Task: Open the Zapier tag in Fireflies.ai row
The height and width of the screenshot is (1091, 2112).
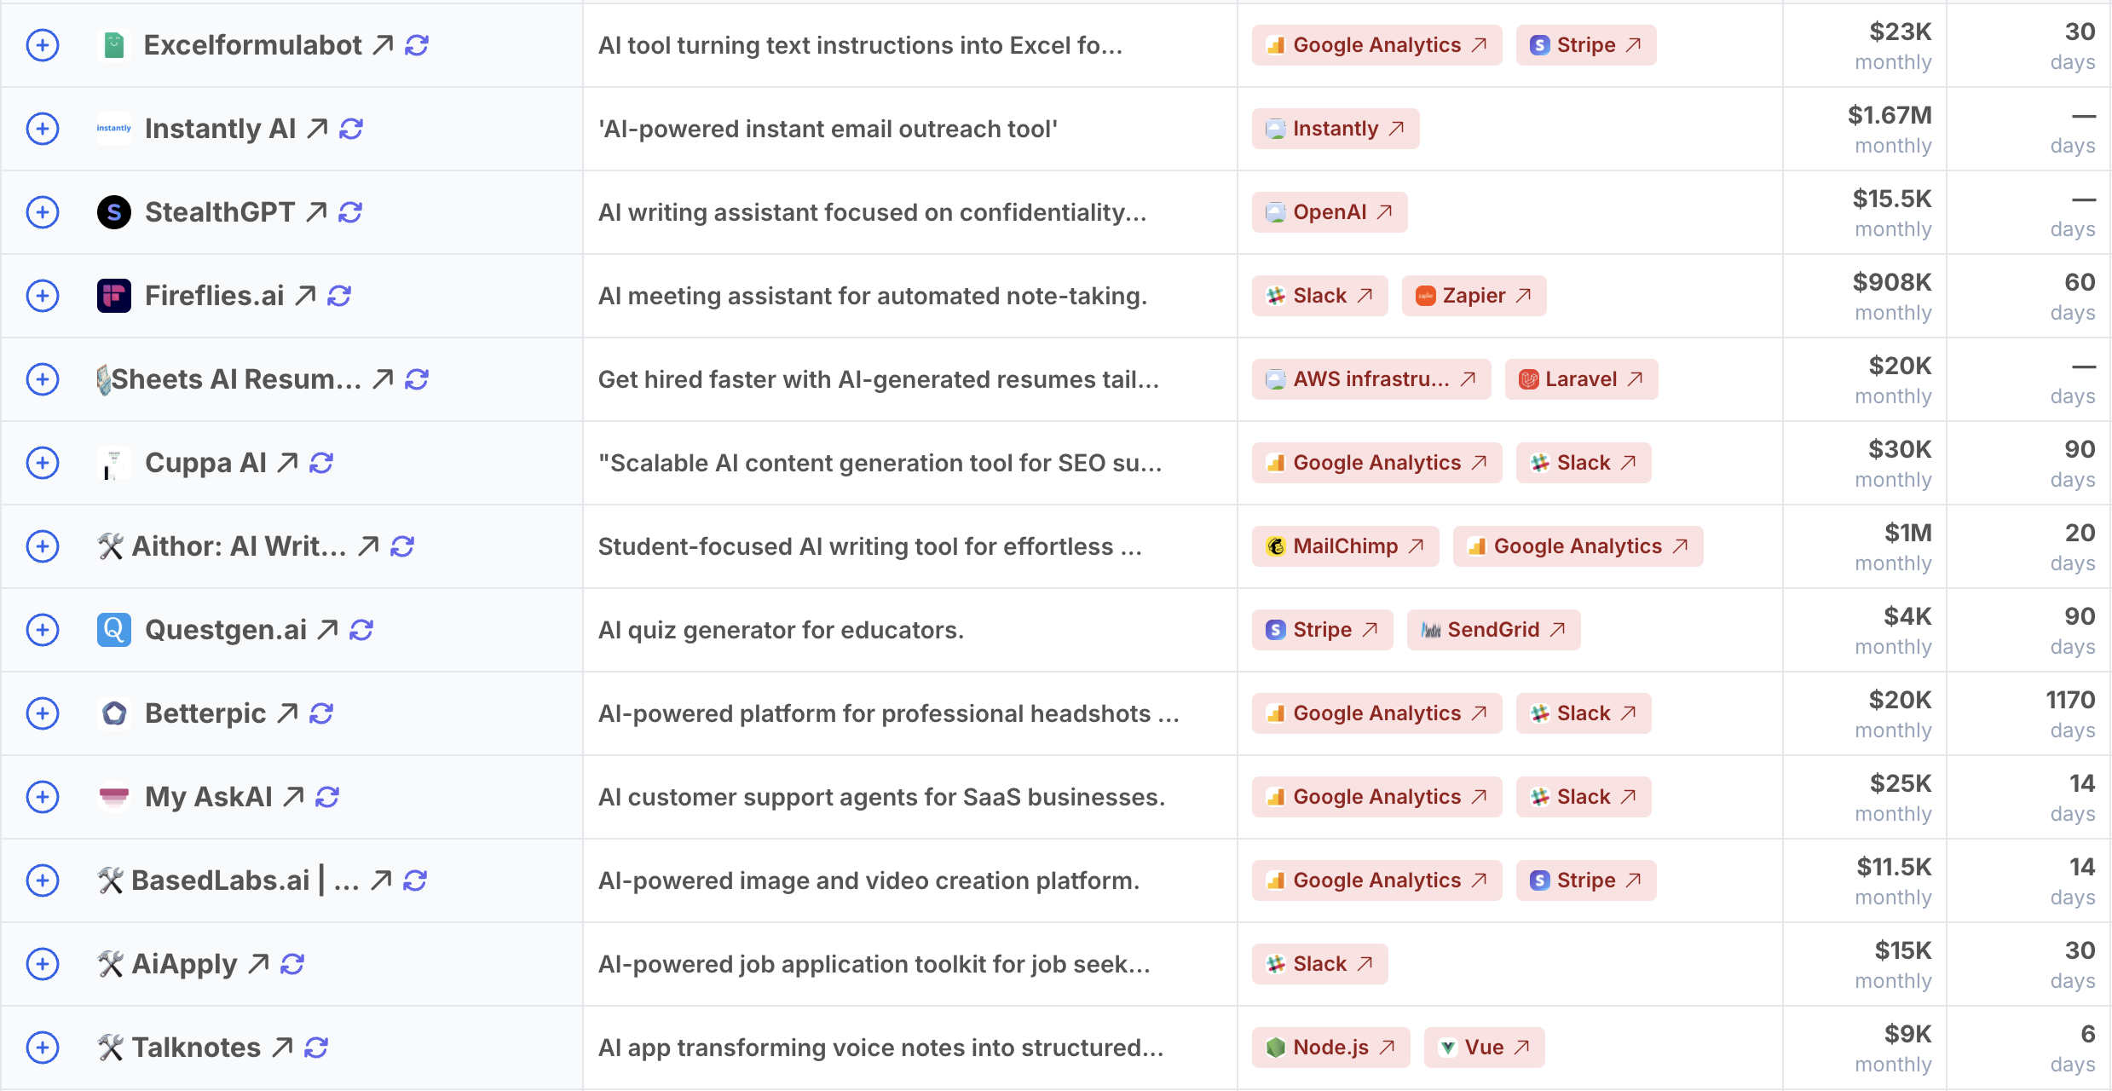Action: click(x=1473, y=296)
